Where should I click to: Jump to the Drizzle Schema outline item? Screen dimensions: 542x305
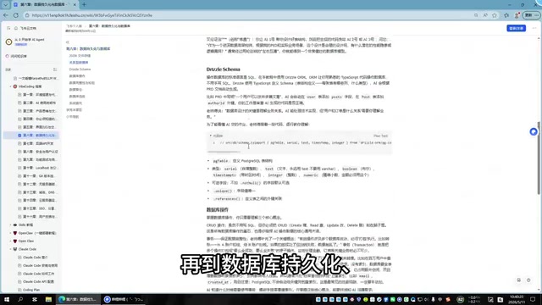80,69
